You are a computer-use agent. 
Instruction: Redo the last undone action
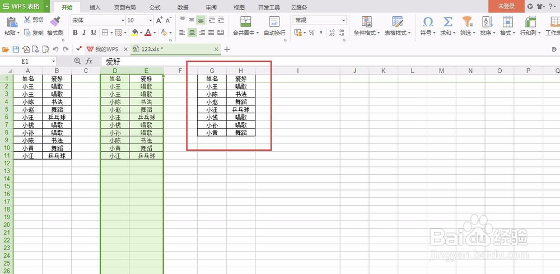(x=66, y=49)
